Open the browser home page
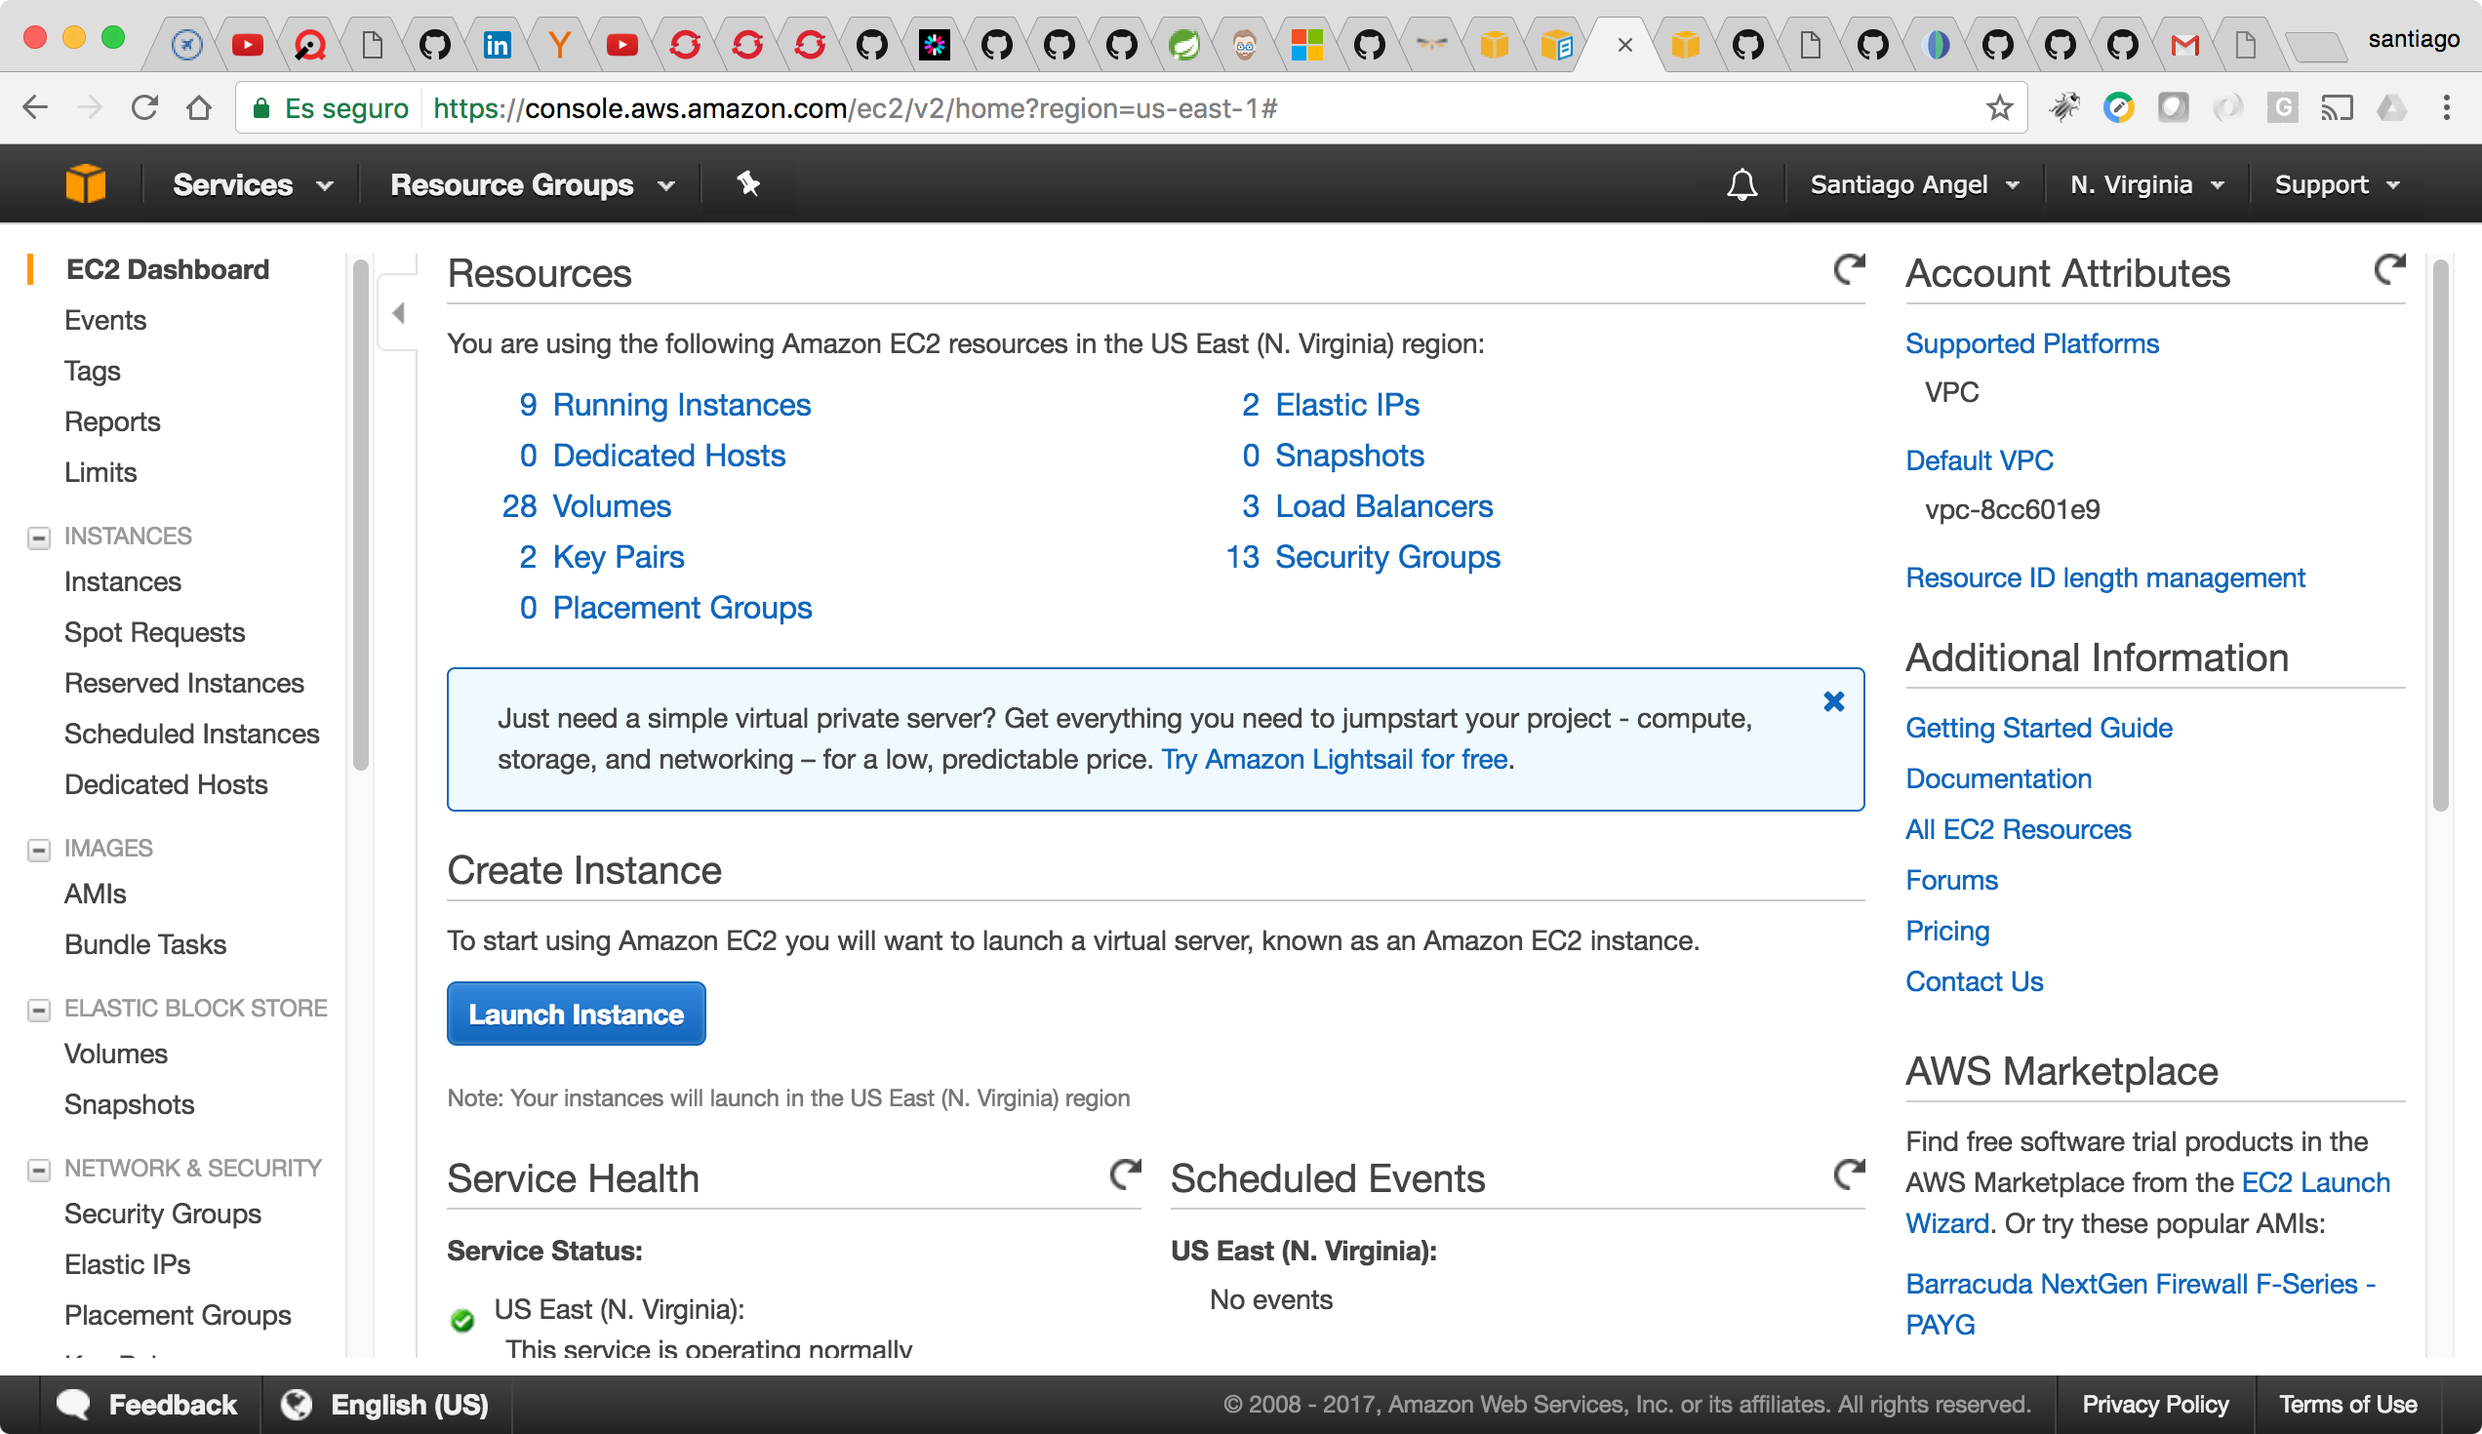This screenshot has width=2482, height=1434. pyautogui.click(x=199, y=107)
